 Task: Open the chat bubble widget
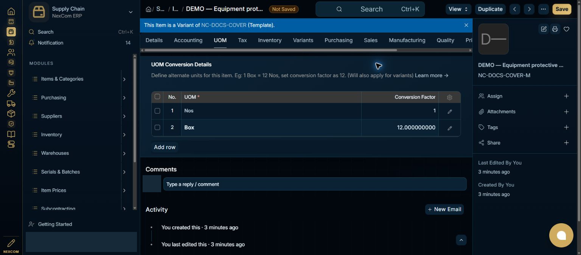[561, 235]
